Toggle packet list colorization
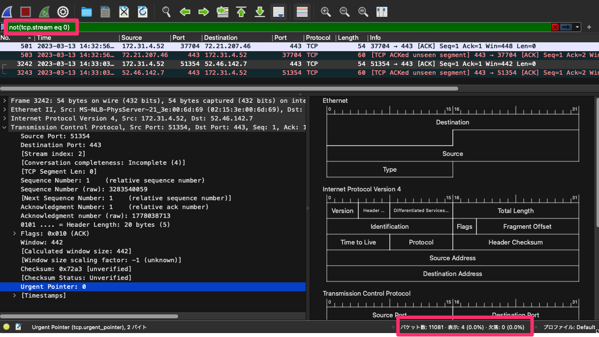 point(302,12)
